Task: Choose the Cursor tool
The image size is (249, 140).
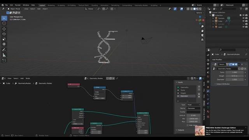Action: pos(4,23)
